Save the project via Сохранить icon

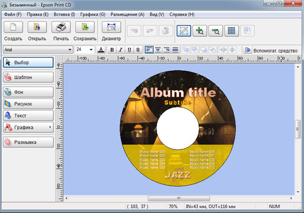click(x=85, y=27)
